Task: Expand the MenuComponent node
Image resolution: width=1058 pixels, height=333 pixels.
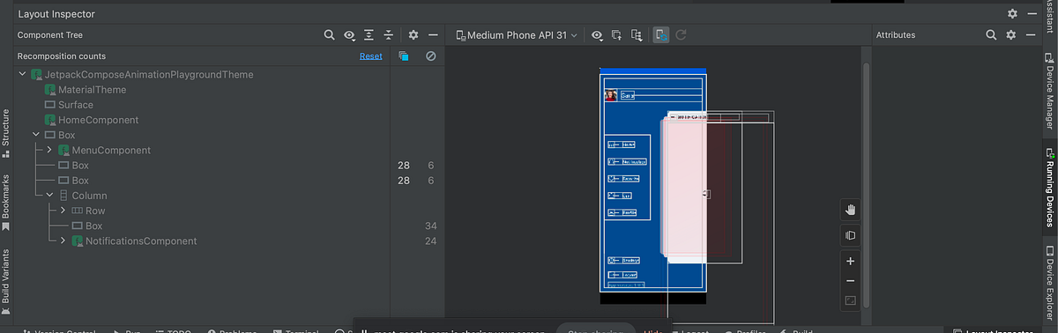Action: [49, 150]
